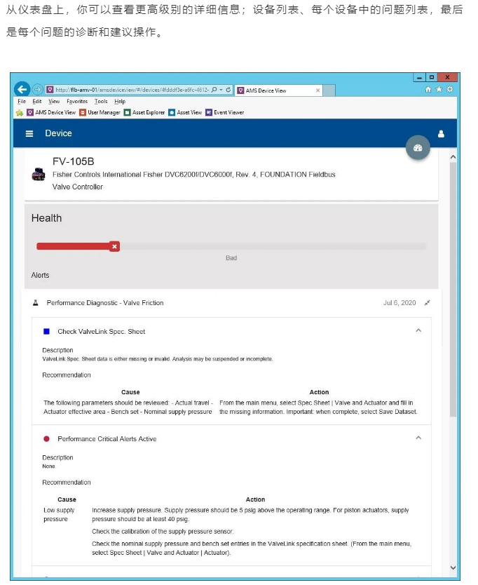Open the File menu
The image size is (478, 585).
22,101
